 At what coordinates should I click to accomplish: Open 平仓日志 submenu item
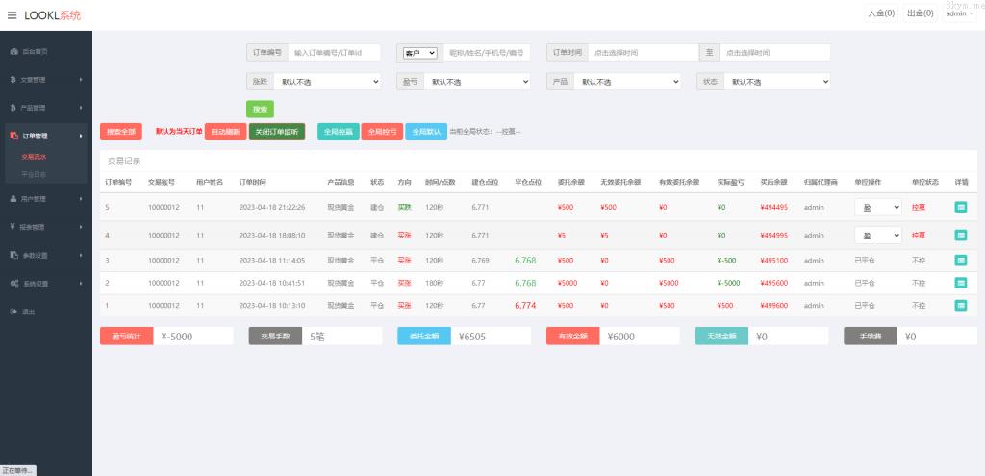(x=34, y=174)
